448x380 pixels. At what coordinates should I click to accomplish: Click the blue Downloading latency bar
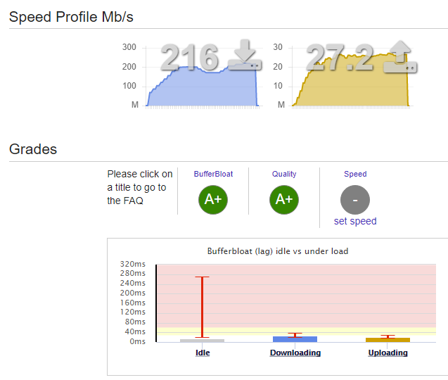(295, 339)
